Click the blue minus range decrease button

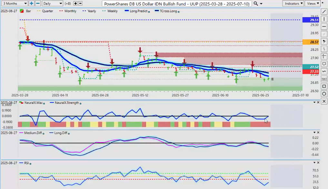coord(38,4)
